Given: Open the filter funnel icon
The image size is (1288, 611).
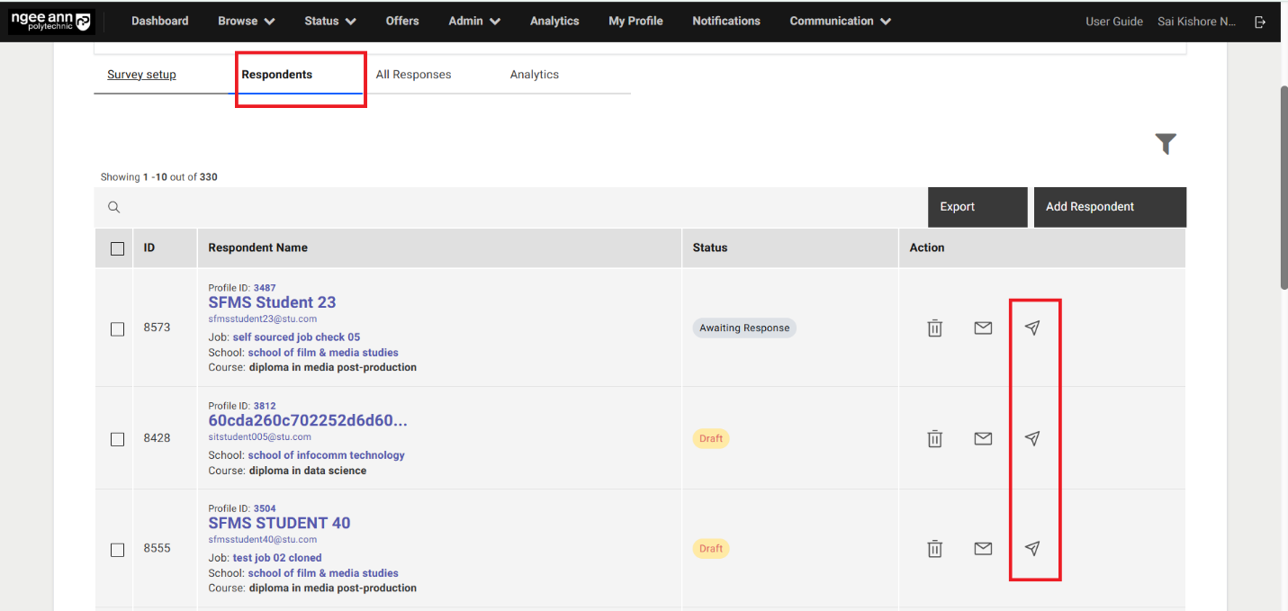Looking at the screenshot, I should pos(1166,144).
